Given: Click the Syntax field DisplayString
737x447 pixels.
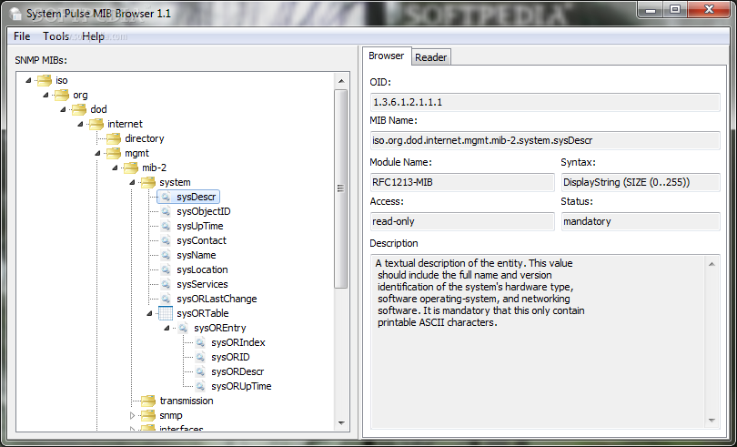Looking at the screenshot, I should click(x=641, y=183).
